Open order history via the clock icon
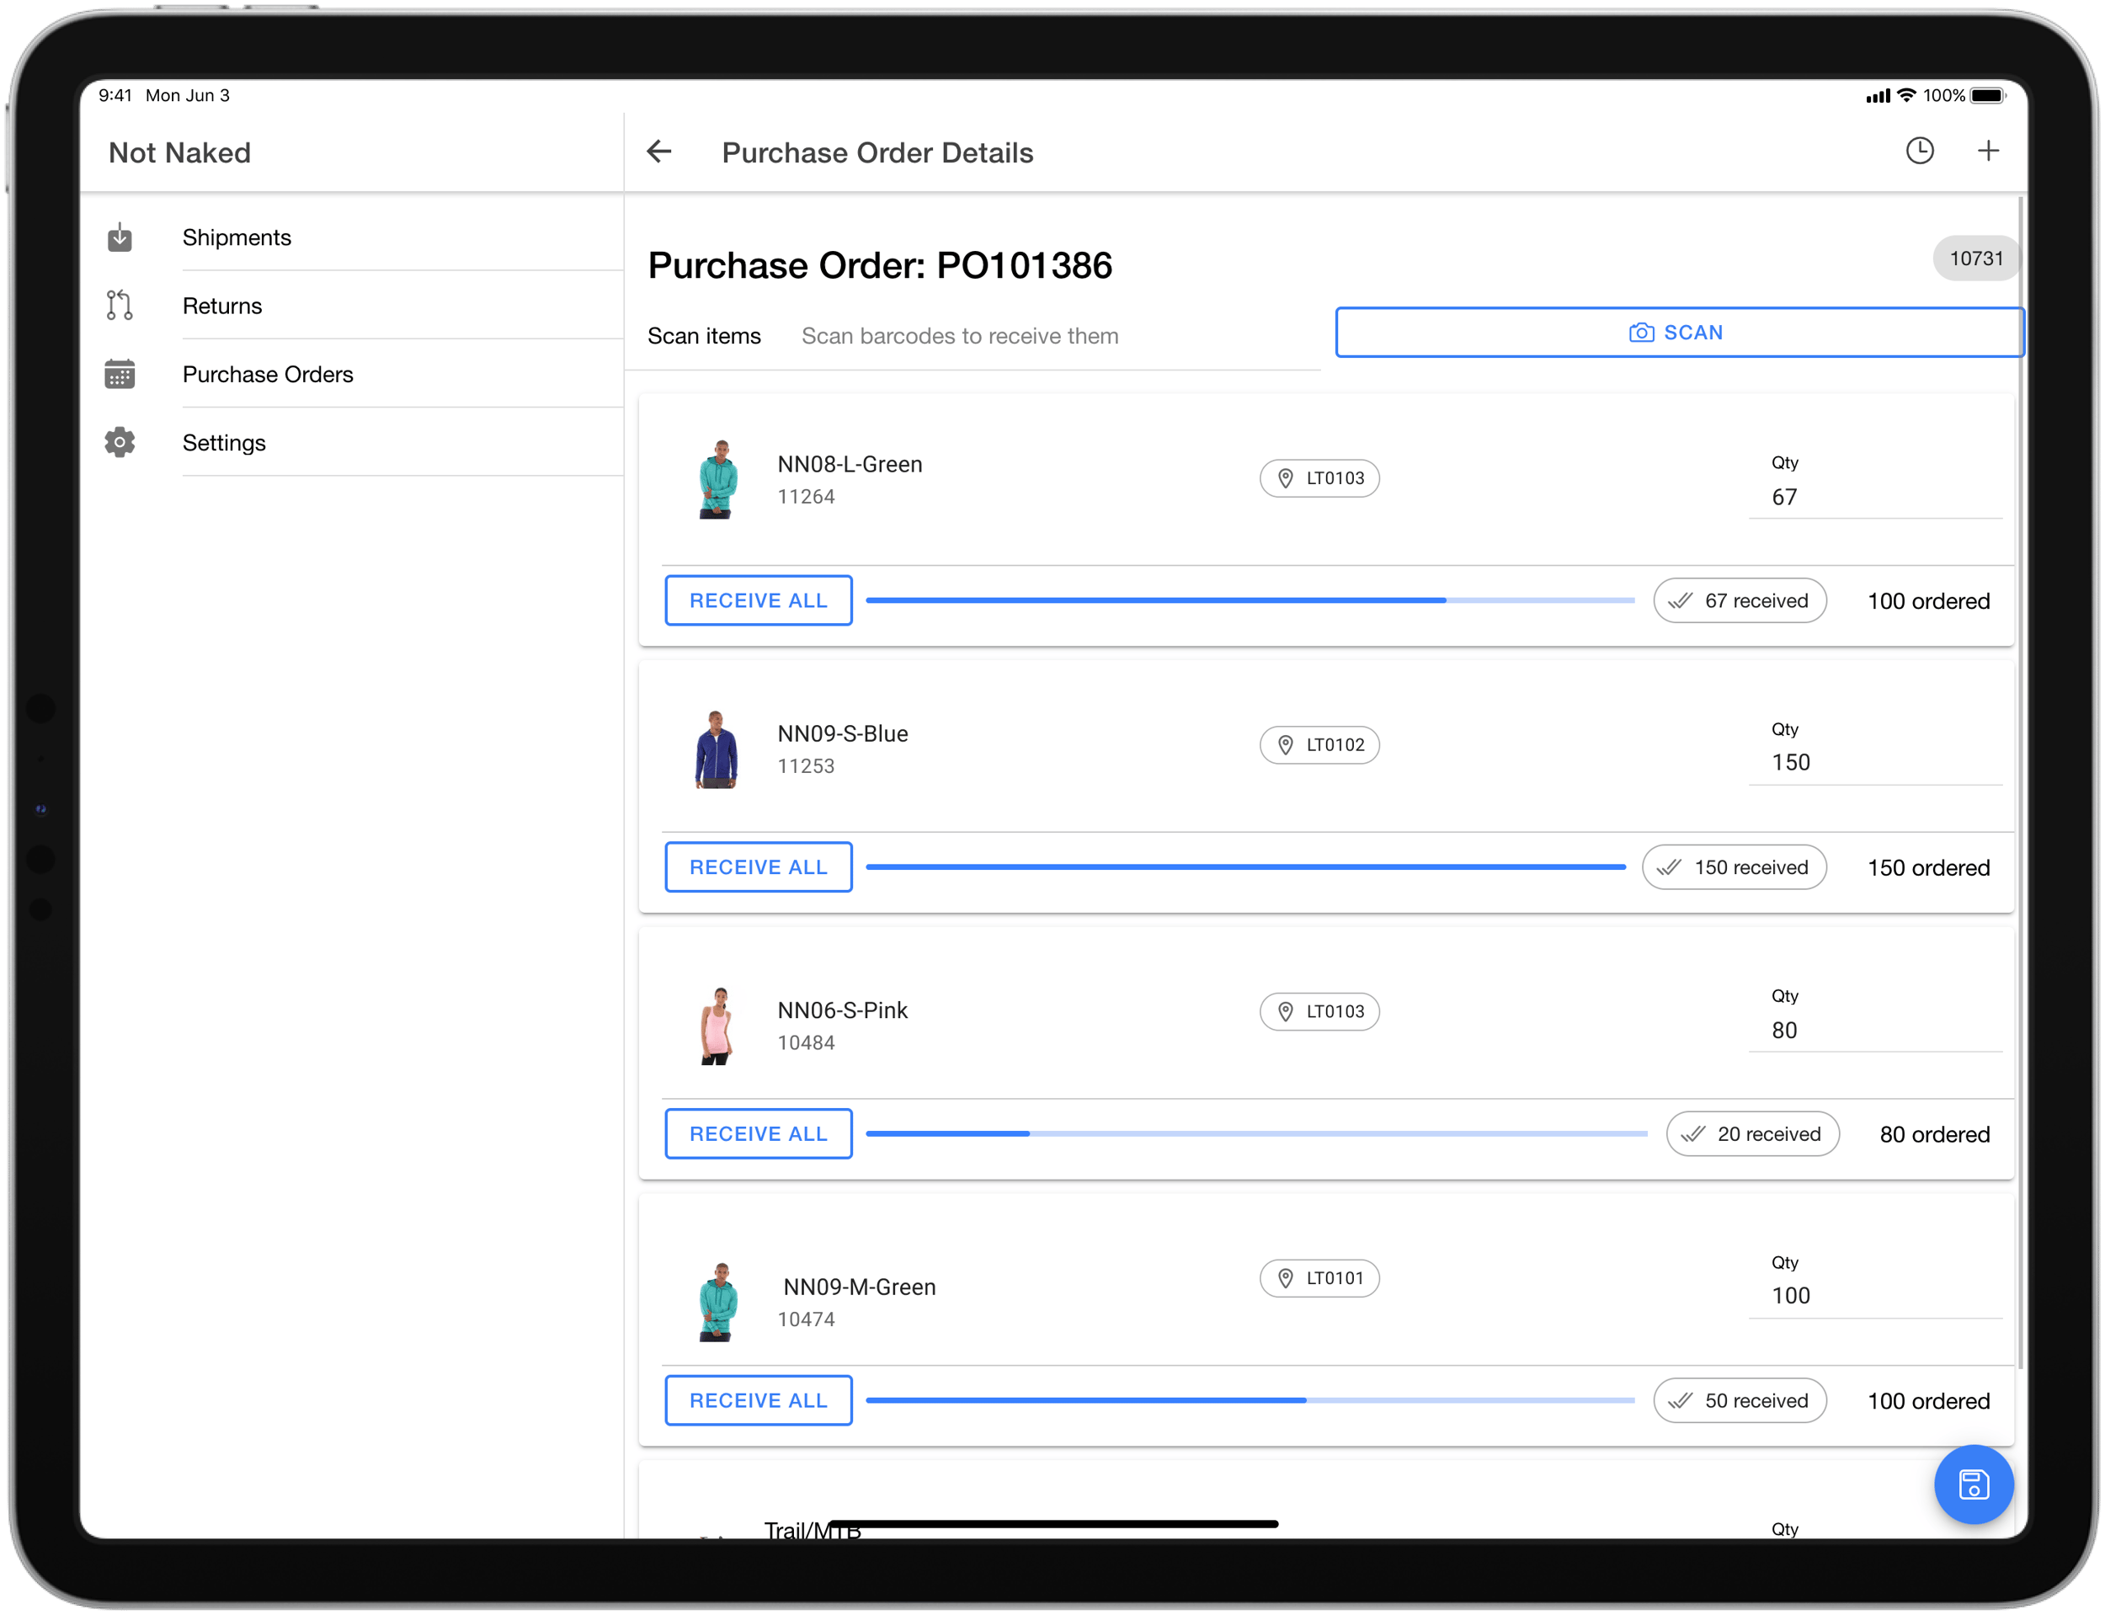The height and width of the screenshot is (1615, 2105). 1919,151
